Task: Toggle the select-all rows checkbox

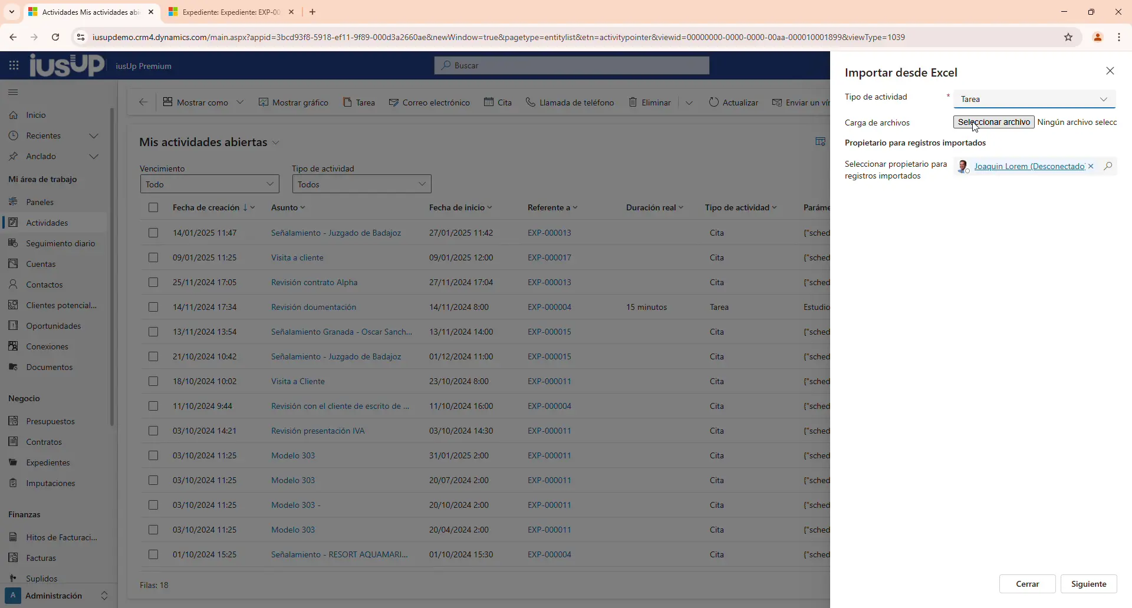Action: tap(153, 207)
